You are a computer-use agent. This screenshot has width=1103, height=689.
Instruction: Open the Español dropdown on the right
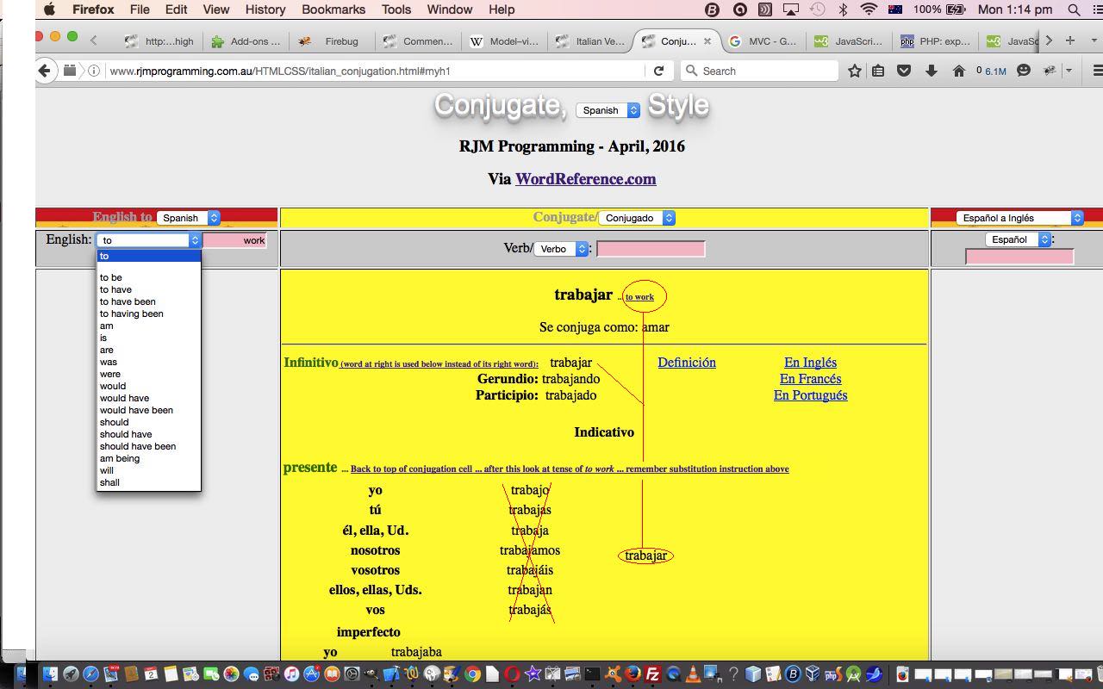coord(1018,239)
